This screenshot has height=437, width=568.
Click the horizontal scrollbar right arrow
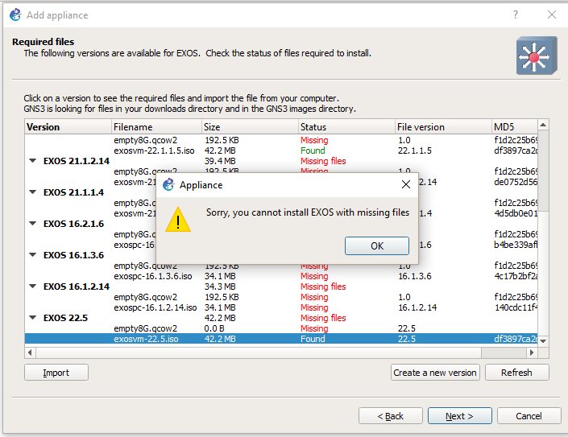coord(532,352)
